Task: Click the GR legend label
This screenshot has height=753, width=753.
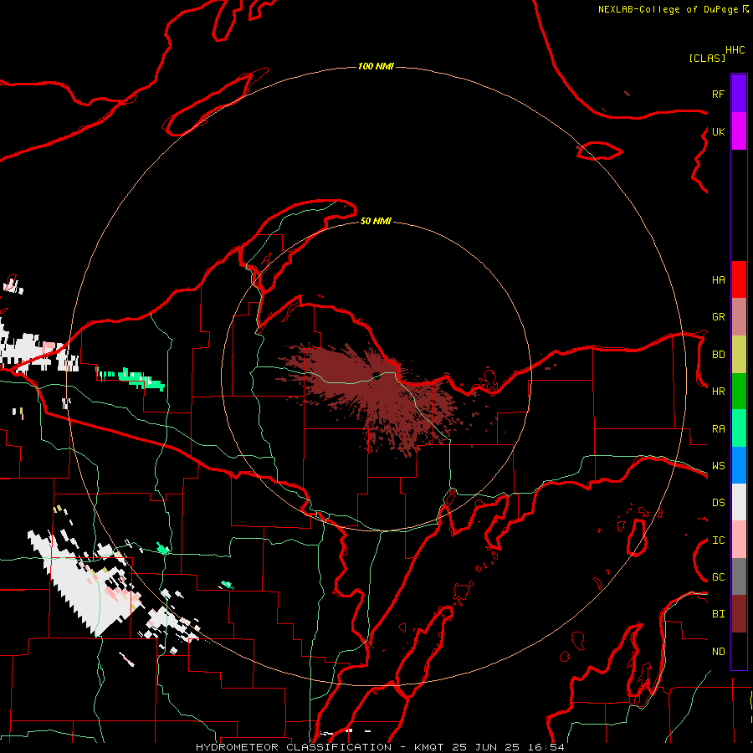Action: pyautogui.click(x=718, y=317)
